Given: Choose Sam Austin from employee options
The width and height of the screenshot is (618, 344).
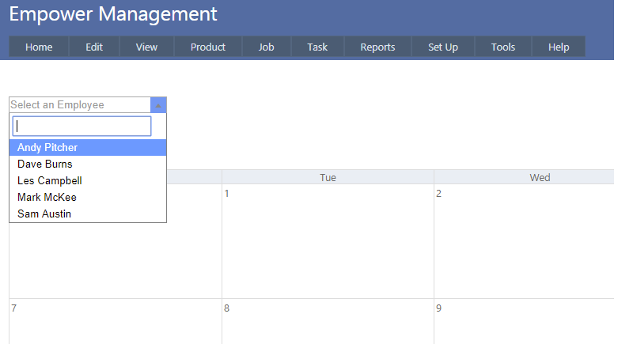Looking at the screenshot, I should pos(44,214).
